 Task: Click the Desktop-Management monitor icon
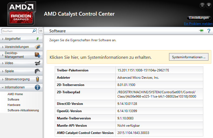pos(37,55)
